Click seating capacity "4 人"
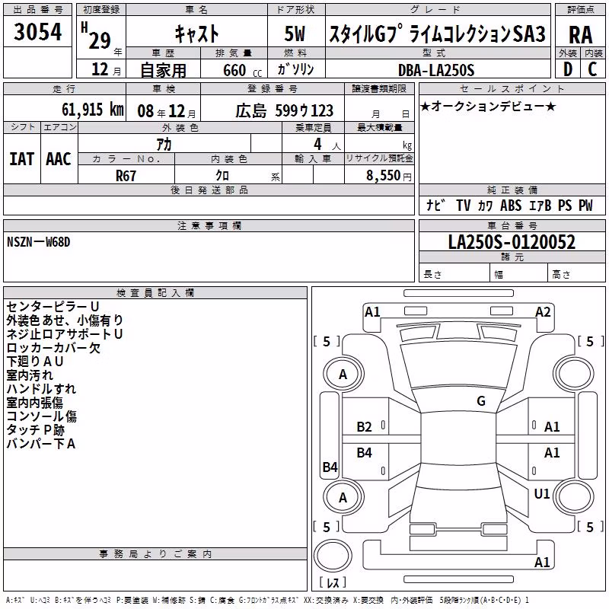The width and height of the screenshot is (609, 609). click(327, 144)
